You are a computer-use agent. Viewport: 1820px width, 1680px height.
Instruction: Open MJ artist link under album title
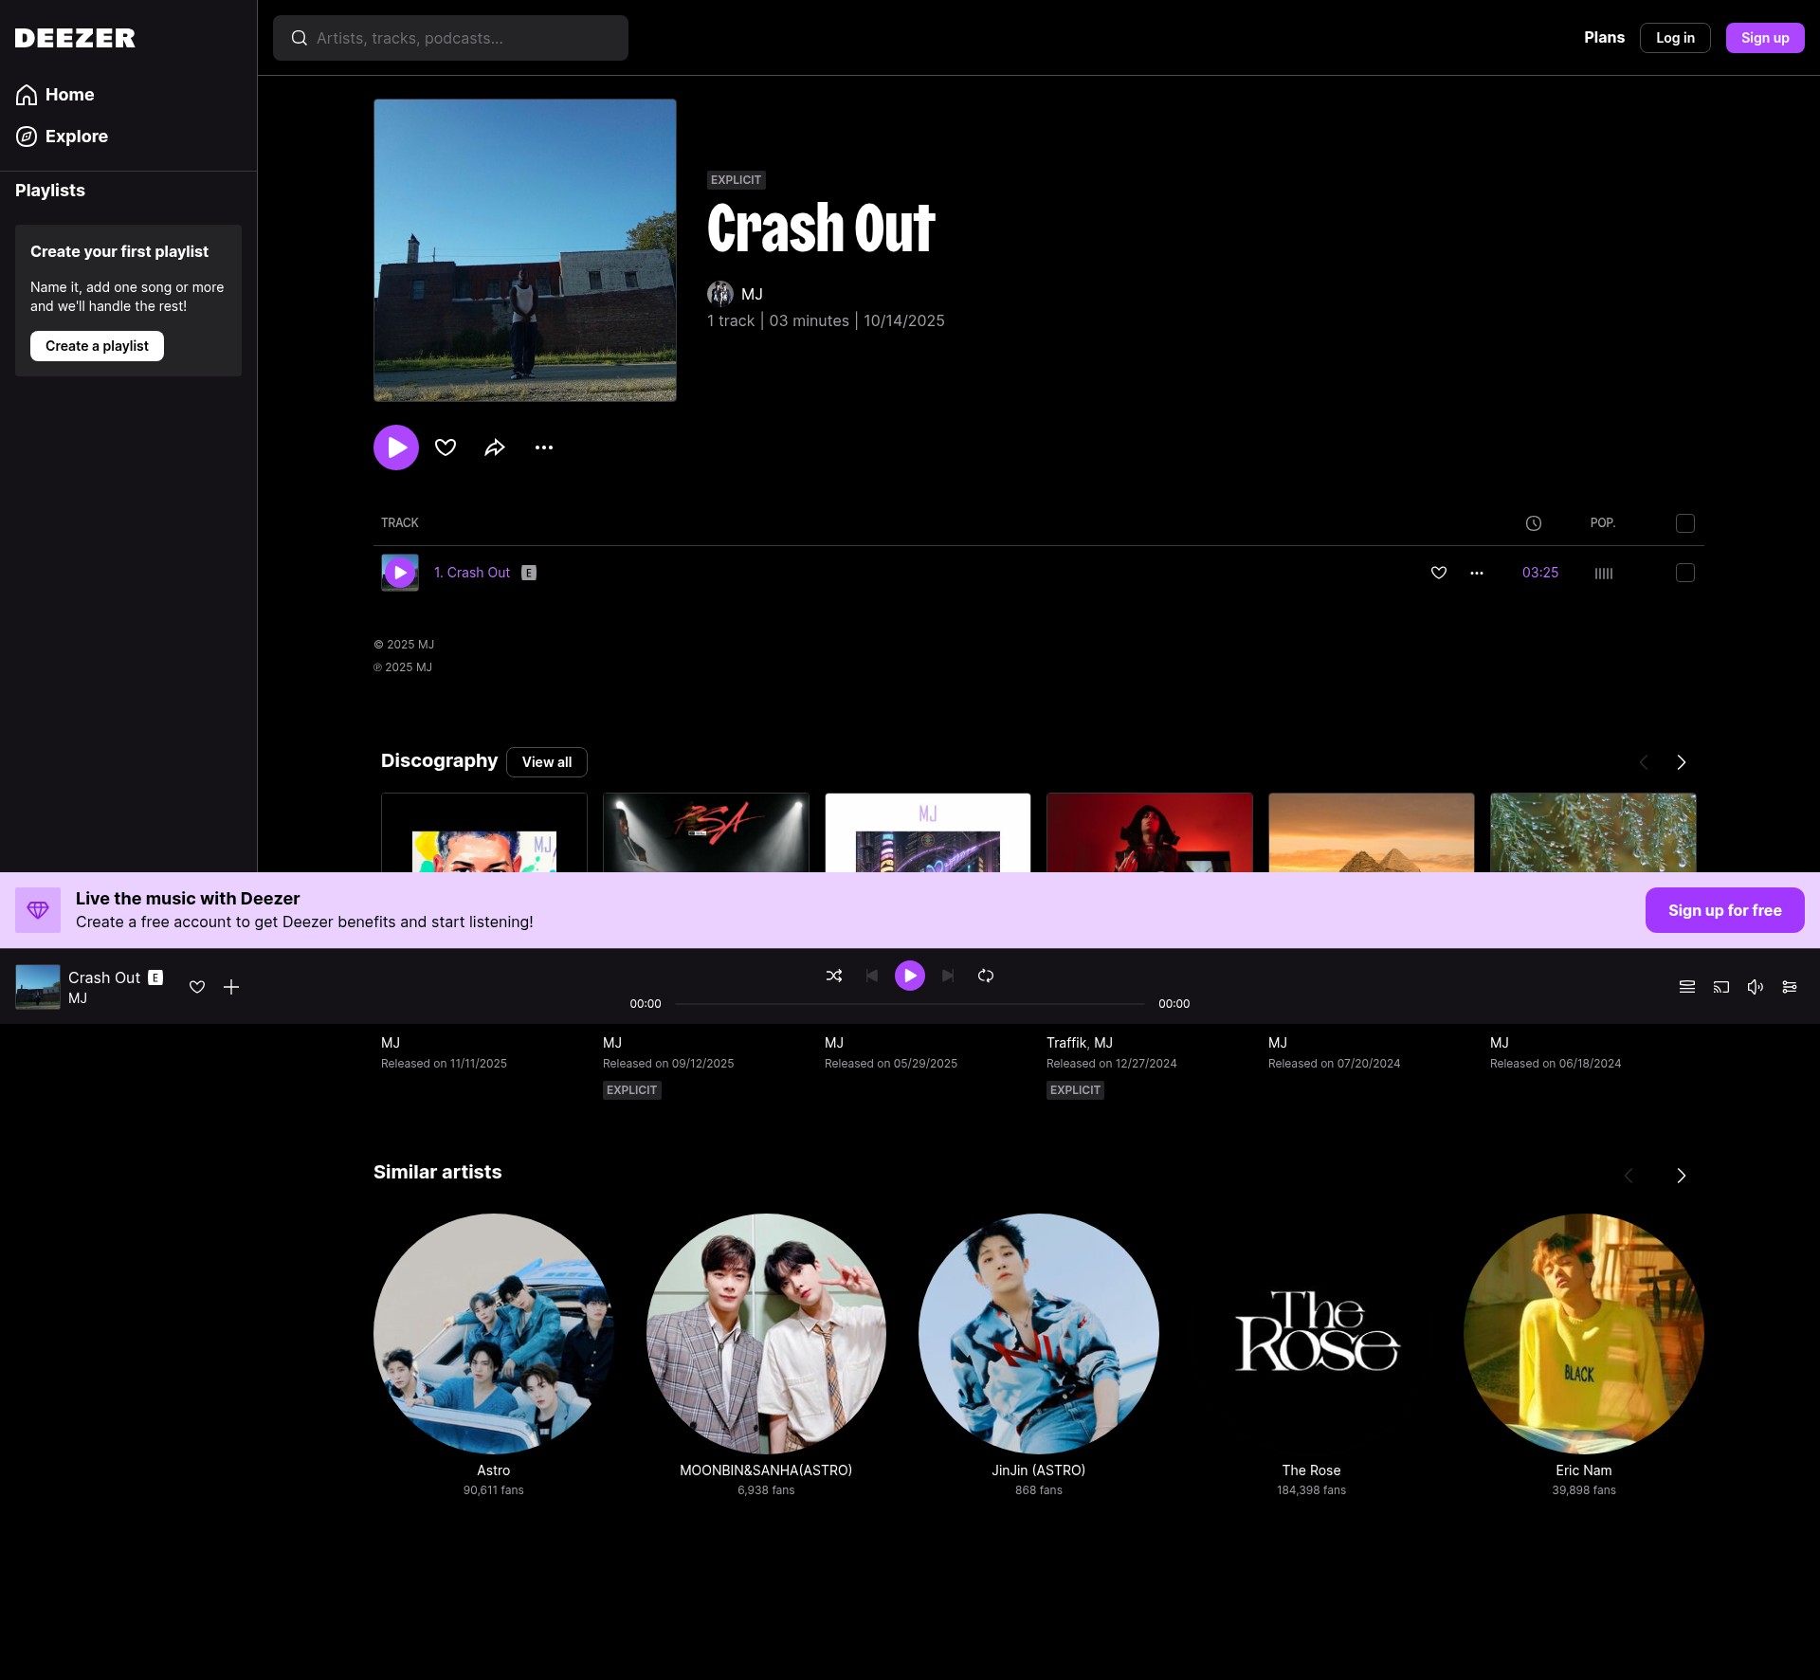coord(752,294)
